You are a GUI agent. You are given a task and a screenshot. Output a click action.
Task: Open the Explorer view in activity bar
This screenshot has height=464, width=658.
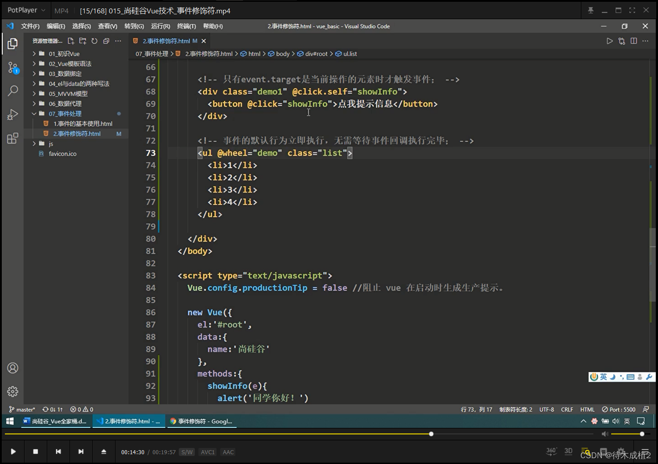12,44
